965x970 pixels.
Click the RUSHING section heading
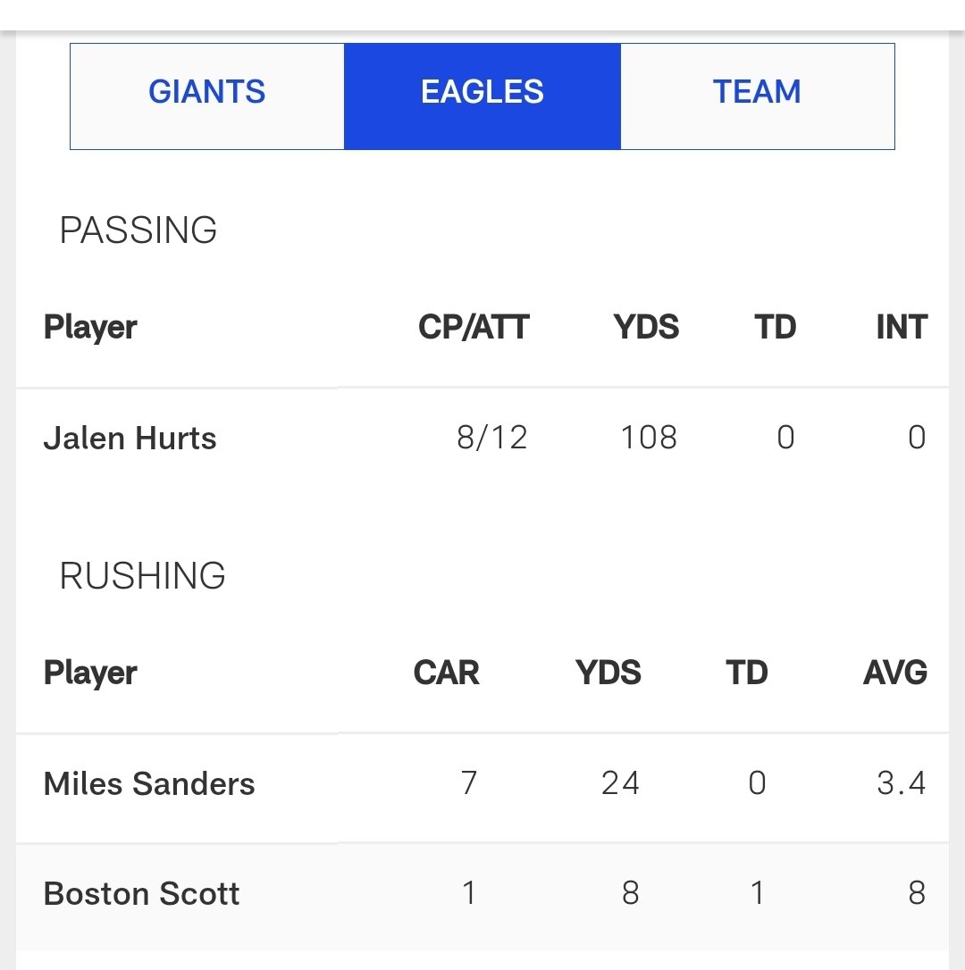[x=143, y=576]
